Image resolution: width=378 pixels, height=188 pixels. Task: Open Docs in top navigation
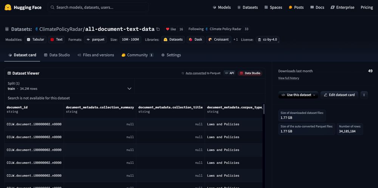click(317, 8)
